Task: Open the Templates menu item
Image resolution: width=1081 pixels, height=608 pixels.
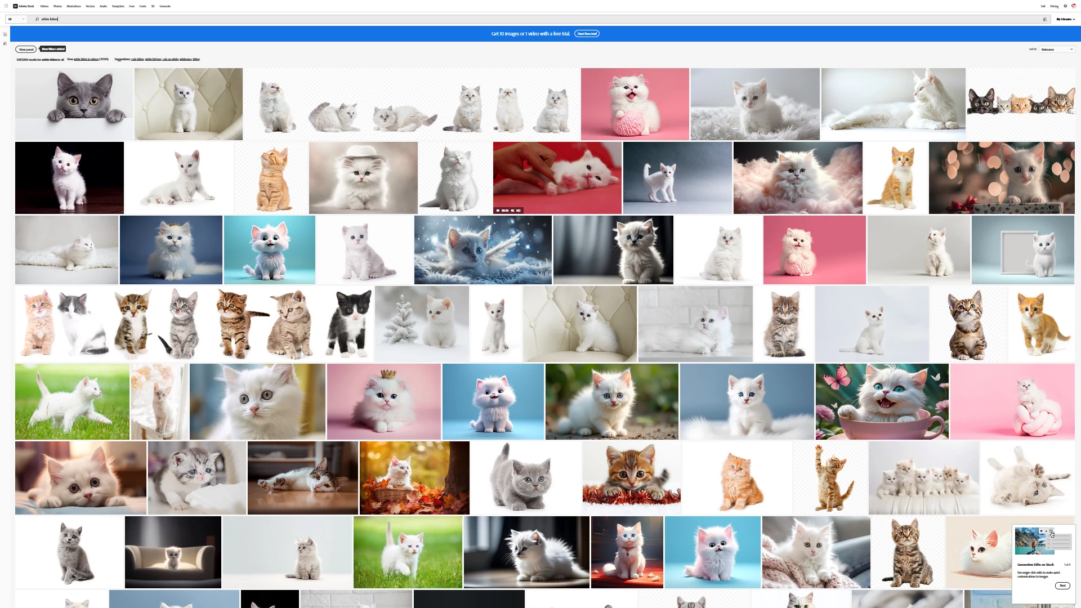Action: tap(118, 6)
